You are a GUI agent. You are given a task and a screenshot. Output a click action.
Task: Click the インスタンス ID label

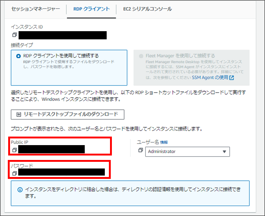[x=27, y=27]
